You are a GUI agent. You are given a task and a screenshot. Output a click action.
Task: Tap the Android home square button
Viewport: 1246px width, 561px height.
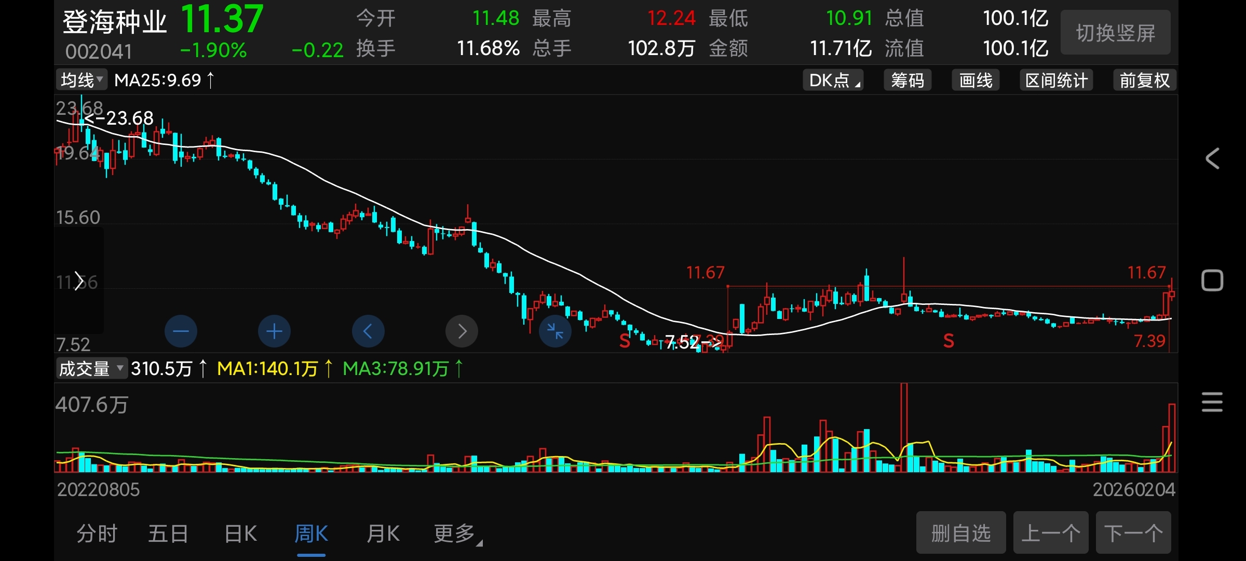pos(1212,281)
